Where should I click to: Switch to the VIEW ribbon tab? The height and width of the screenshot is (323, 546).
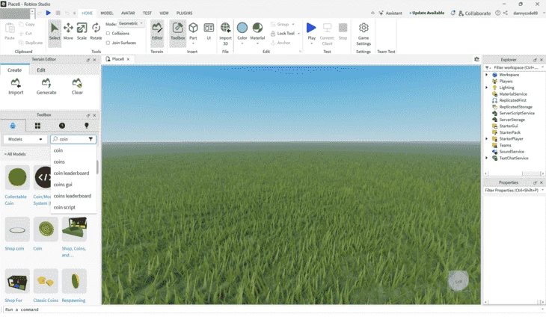click(x=164, y=13)
